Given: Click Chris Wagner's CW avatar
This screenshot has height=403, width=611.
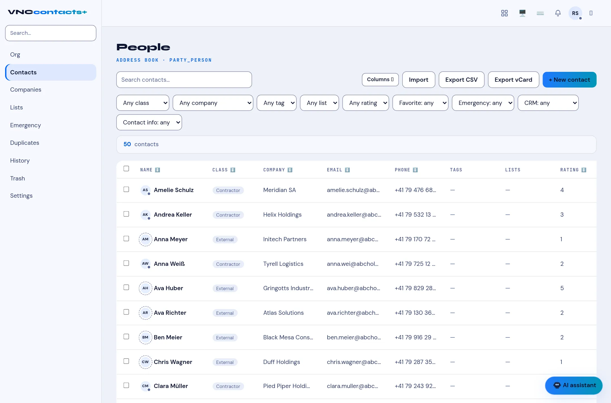Looking at the screenshot, I should click(x=145, y=362).
